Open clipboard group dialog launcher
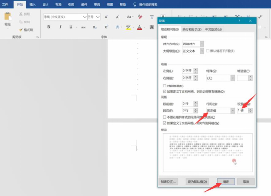 pos(37,37)
